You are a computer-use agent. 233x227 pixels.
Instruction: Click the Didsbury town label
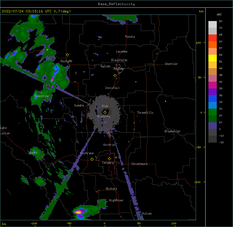click(104, 116)
